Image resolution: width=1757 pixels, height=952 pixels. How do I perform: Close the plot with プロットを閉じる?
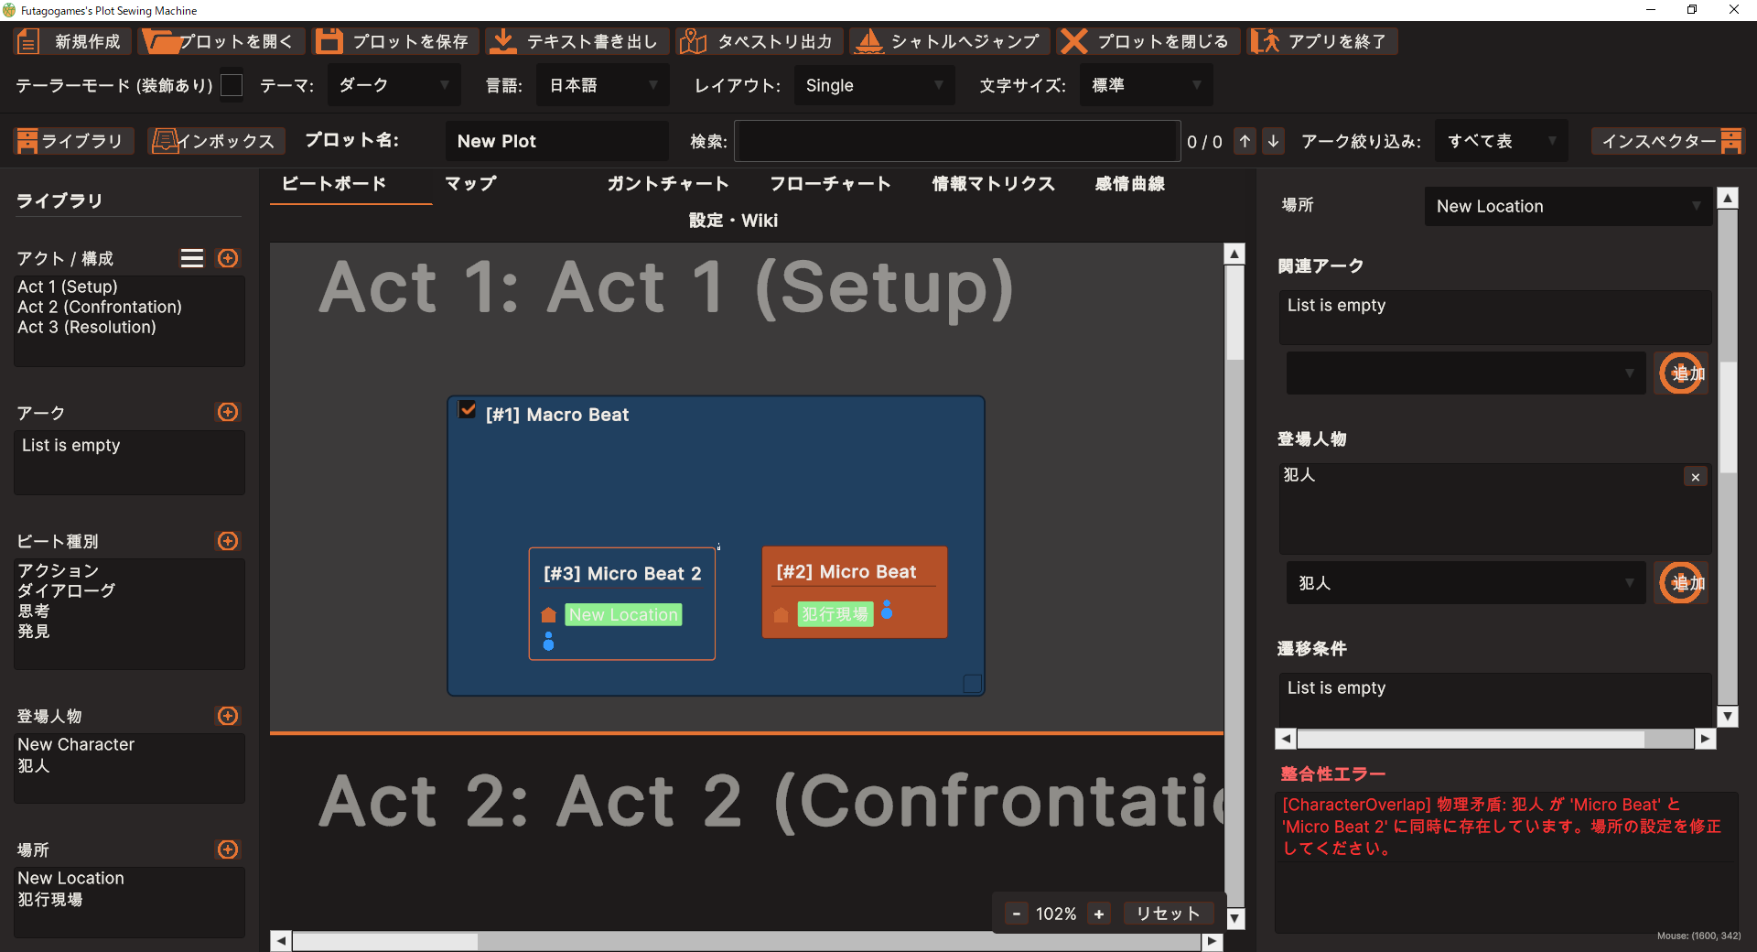point(1148,41)
